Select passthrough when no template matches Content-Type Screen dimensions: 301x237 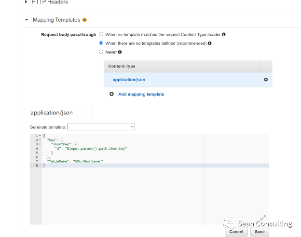coord(101,34)
